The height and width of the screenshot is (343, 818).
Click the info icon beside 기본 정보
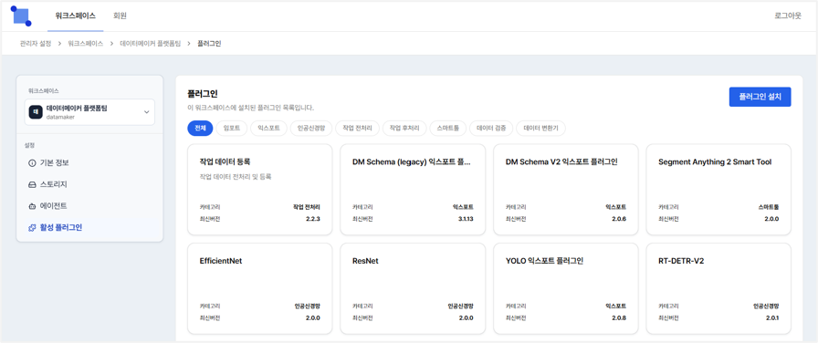32,162
